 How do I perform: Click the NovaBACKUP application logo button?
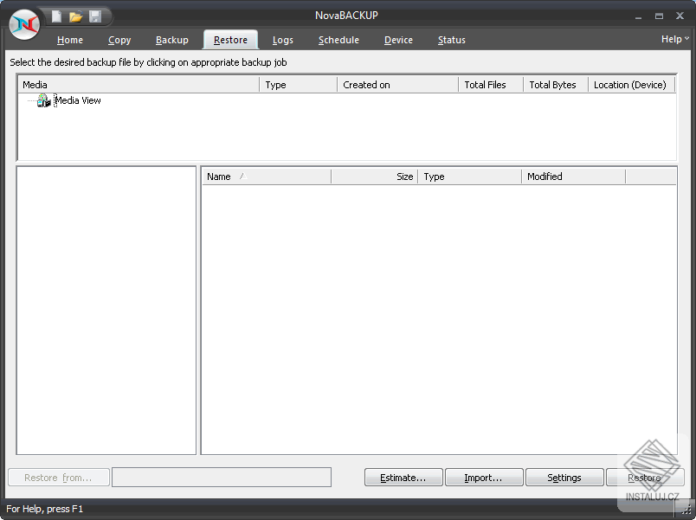[x=24, y=25]
